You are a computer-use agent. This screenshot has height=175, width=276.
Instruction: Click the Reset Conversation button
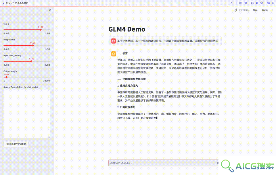16,144
